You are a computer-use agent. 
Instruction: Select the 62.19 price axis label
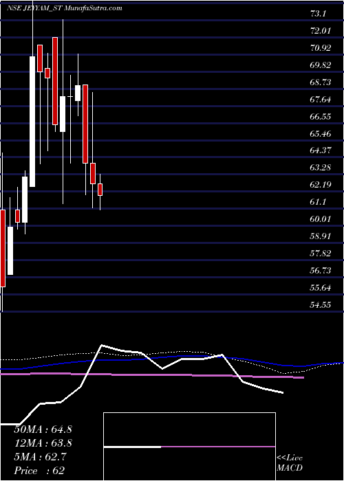pyautogui.click(x=321, y=185)
